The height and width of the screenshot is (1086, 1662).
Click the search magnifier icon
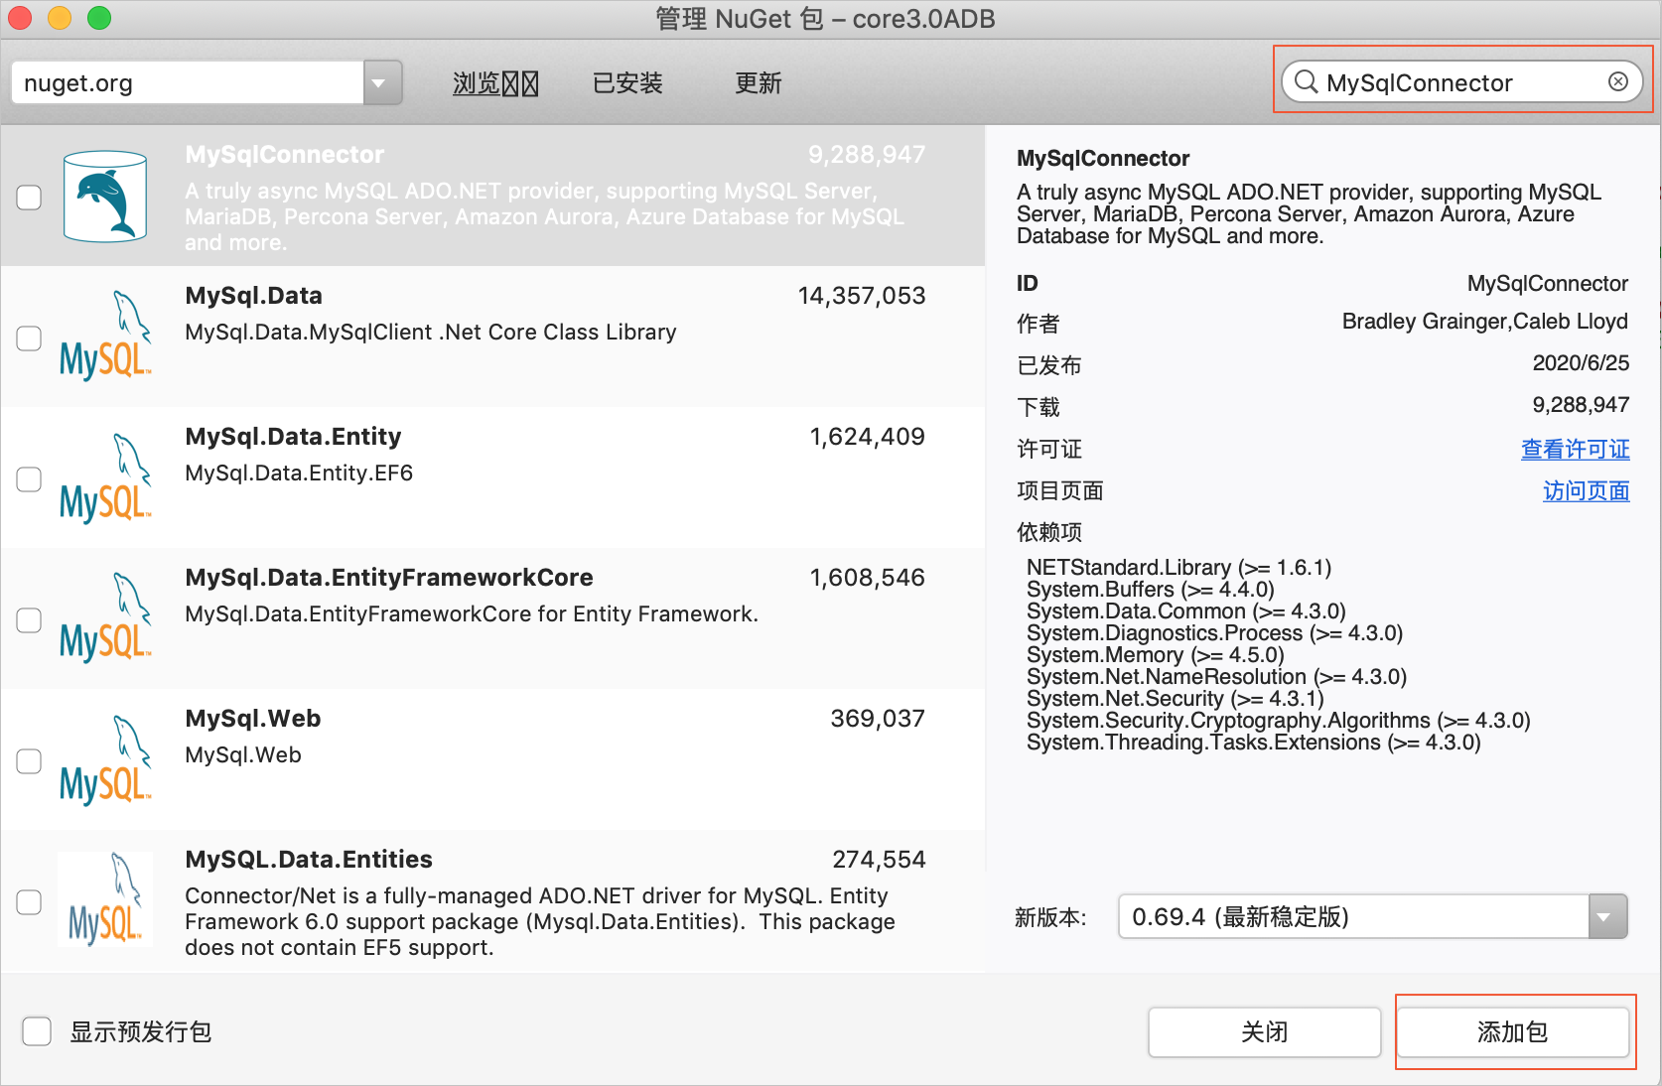1307,81
